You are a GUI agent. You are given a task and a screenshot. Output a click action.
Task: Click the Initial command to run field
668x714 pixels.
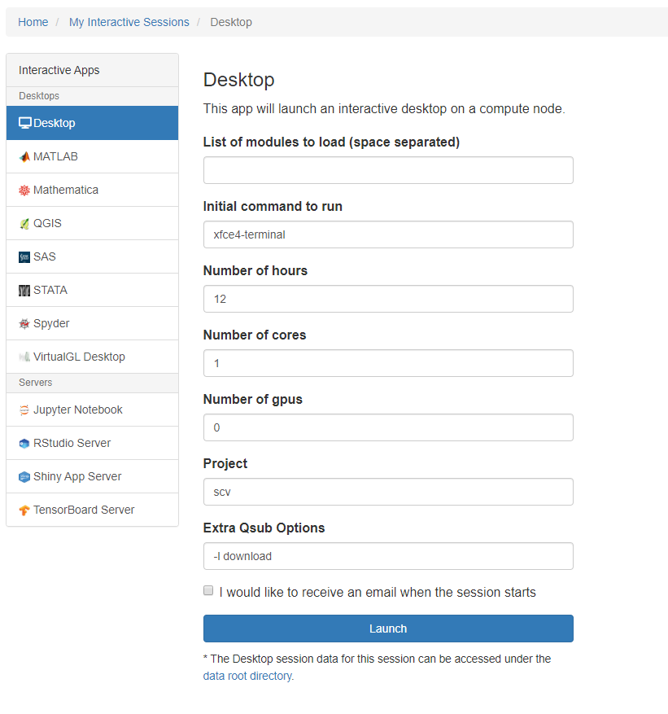pyautogui.click(x=388, y=234)
